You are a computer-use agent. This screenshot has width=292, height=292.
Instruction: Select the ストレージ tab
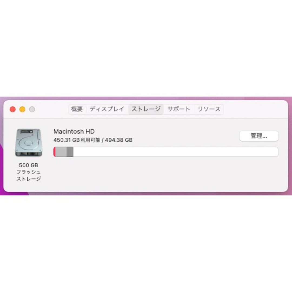[x=146, y=109]
